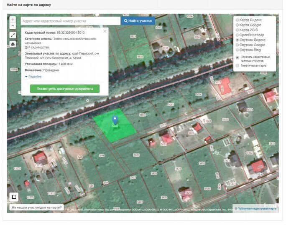This screenshot has width=286, height=225.
Task: Click Посмотреть доступные документы button
Action: [65, 89]
